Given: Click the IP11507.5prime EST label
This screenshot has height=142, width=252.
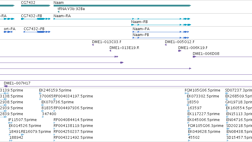Looking at the screenshot, I should [23, 120].
